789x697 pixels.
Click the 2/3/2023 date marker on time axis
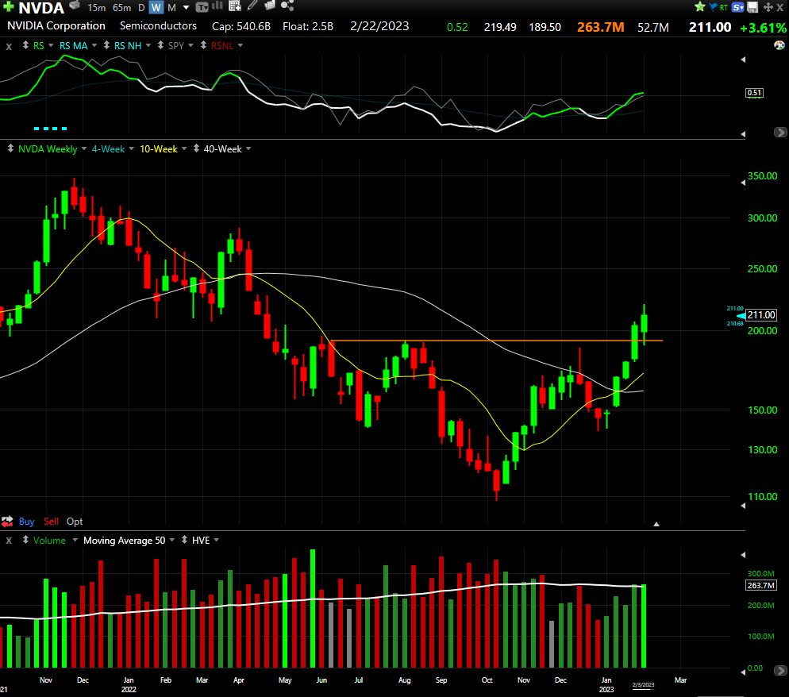[643, 685]
